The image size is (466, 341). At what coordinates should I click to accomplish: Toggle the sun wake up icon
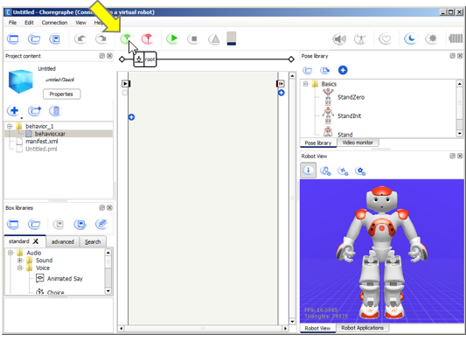click(x=432, y=39)
